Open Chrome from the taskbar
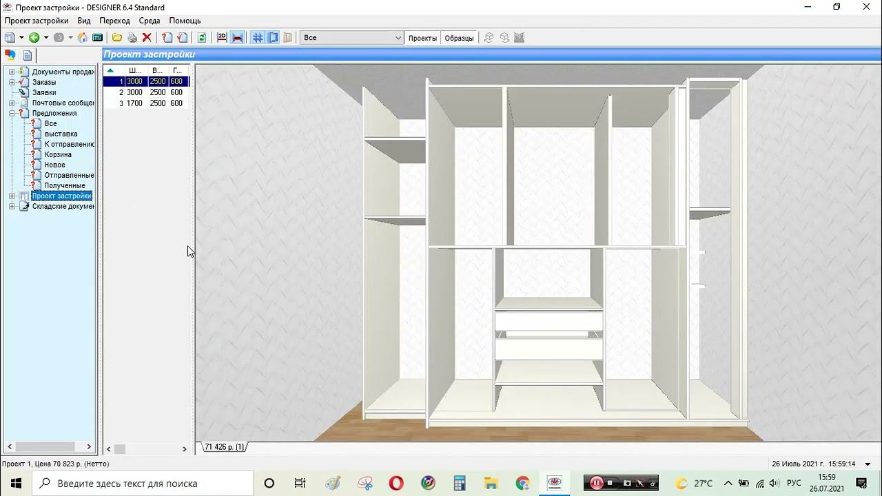The image size is (882, 496). click(522, 483)
